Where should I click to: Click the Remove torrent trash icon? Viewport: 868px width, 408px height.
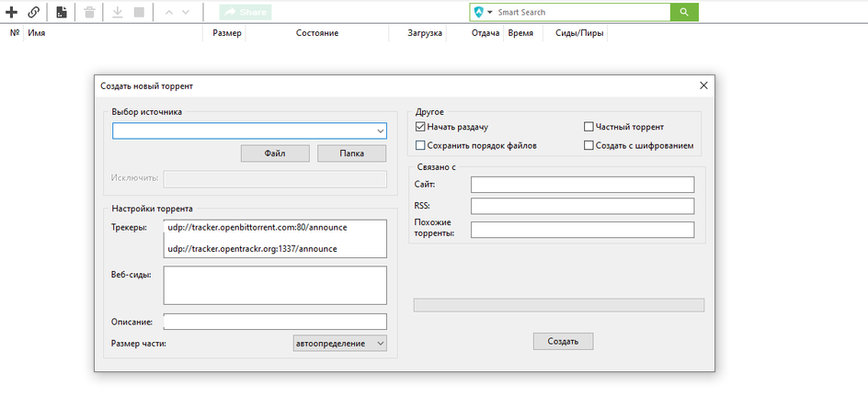(89, 12)
